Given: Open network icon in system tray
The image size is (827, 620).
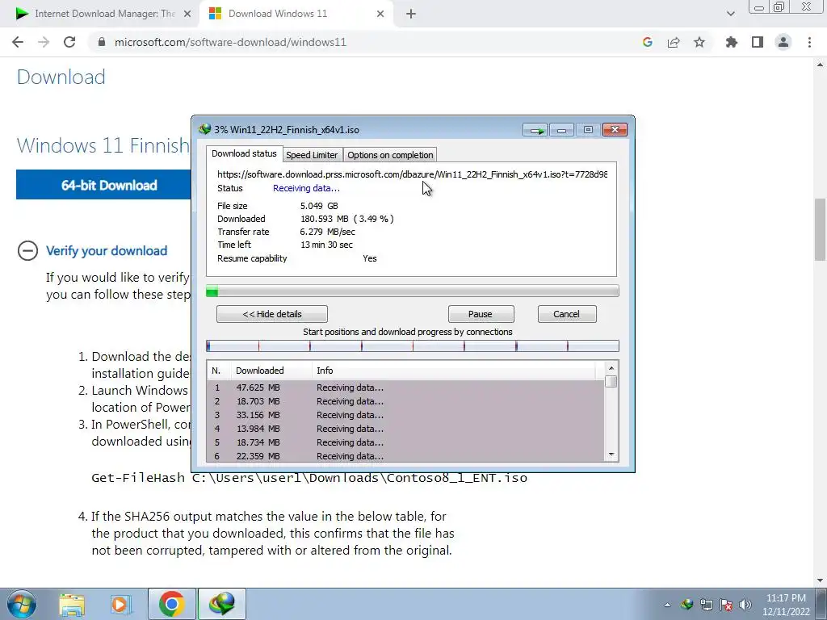Looking at the screenshot, I should click(x=706, y=604).
